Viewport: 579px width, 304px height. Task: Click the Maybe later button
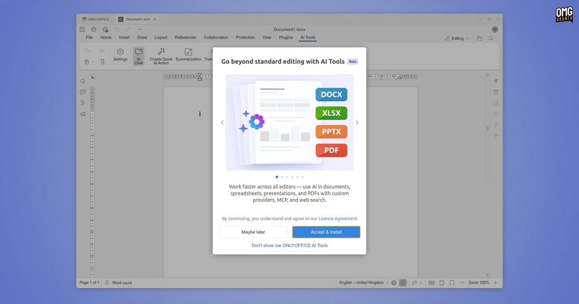click(x=253, y=232)
